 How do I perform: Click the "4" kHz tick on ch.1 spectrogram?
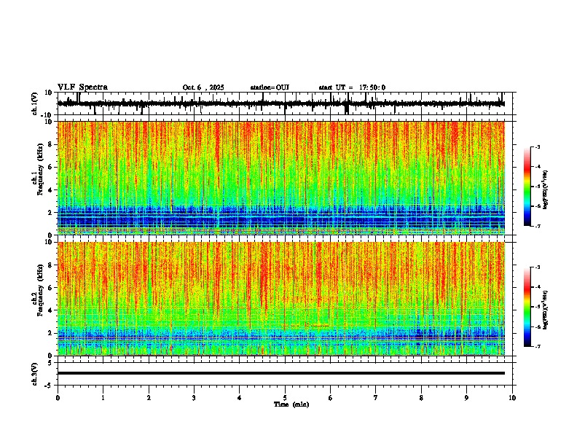51,190
